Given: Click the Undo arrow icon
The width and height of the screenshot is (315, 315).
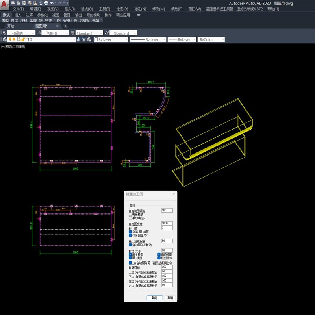Looking at the screenshot, I should point(52,3).
